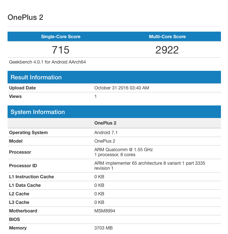Click the bold OnePlus 2 table column header
Screen dimensions: 228x234
click(x=105, y=123)
